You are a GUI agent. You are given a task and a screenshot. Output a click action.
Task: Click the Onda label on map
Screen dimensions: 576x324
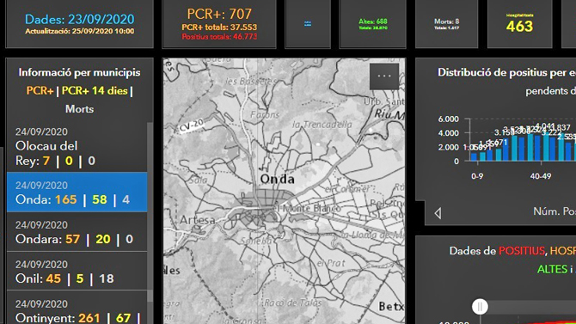[277, 180]
